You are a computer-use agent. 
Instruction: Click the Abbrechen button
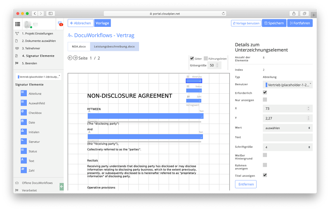(x=80, y=23)
